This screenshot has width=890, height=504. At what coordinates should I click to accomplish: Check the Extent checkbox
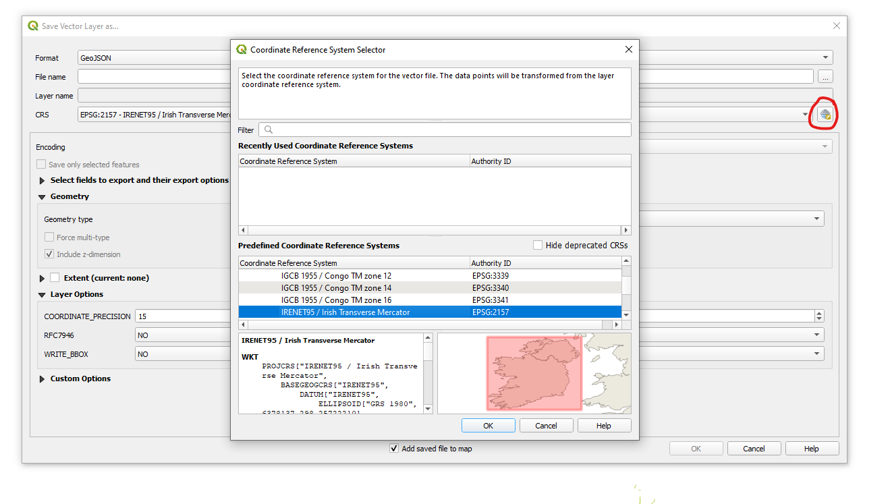(55, 278)
